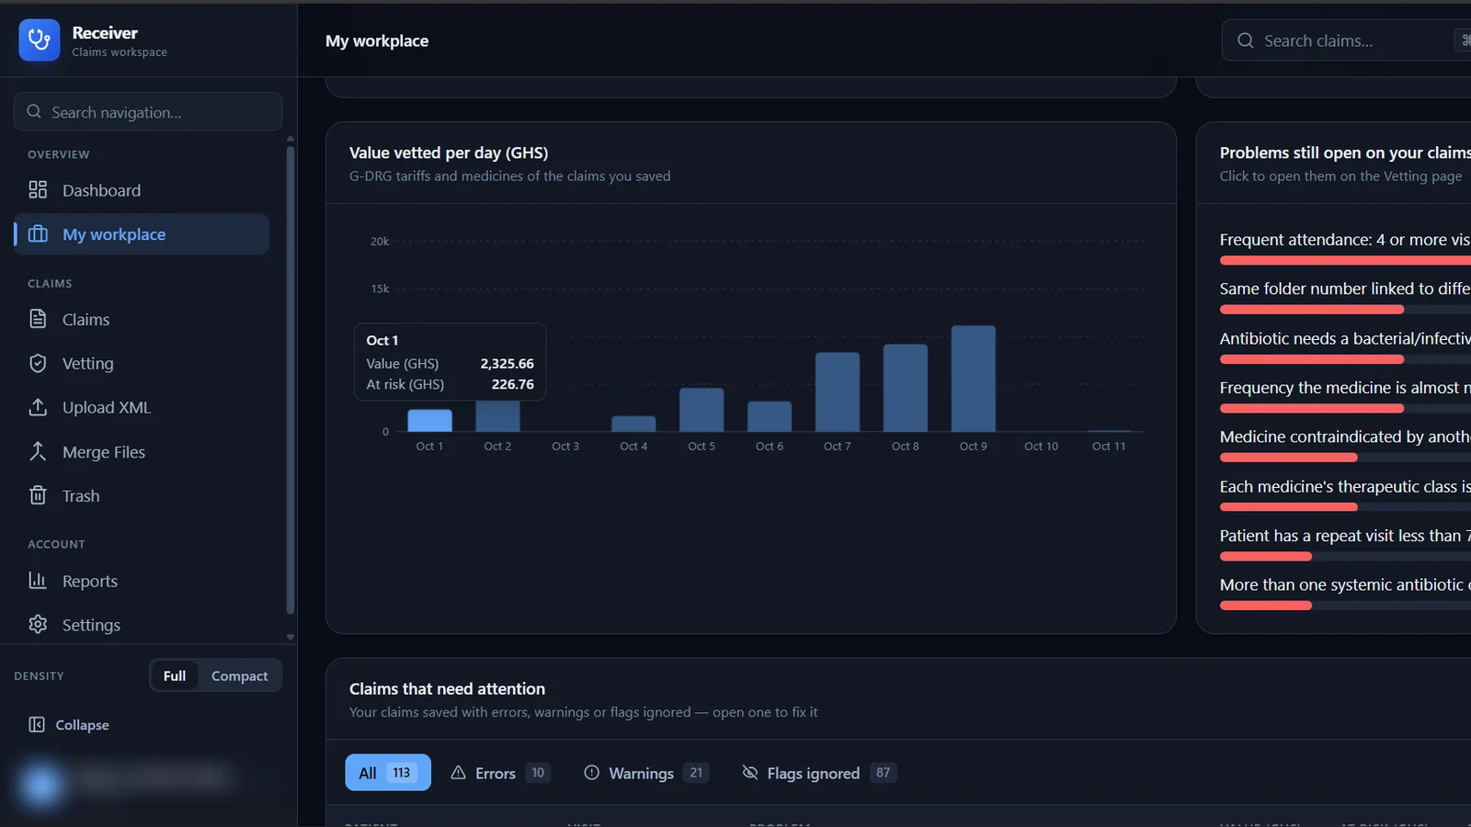The image size is (1471, 827).
Task: Click the Oct 8 bar in the chart
Action: pyautogui.click(x=906, y=388)
